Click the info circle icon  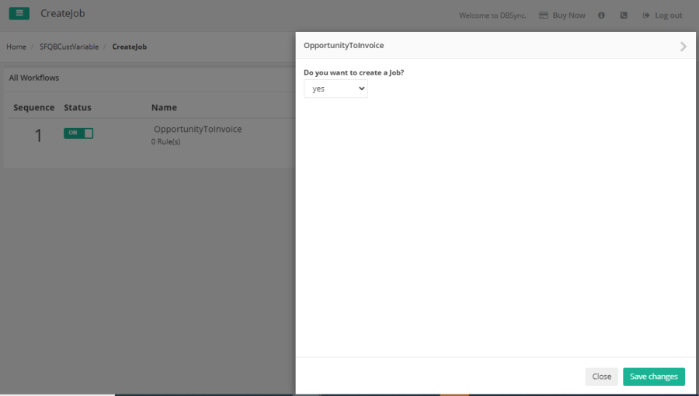[601, 16]
